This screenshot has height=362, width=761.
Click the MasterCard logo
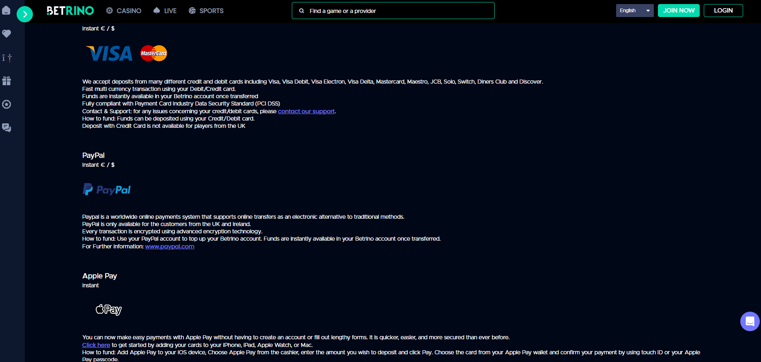pyautogui.click(x=154, y=53)
